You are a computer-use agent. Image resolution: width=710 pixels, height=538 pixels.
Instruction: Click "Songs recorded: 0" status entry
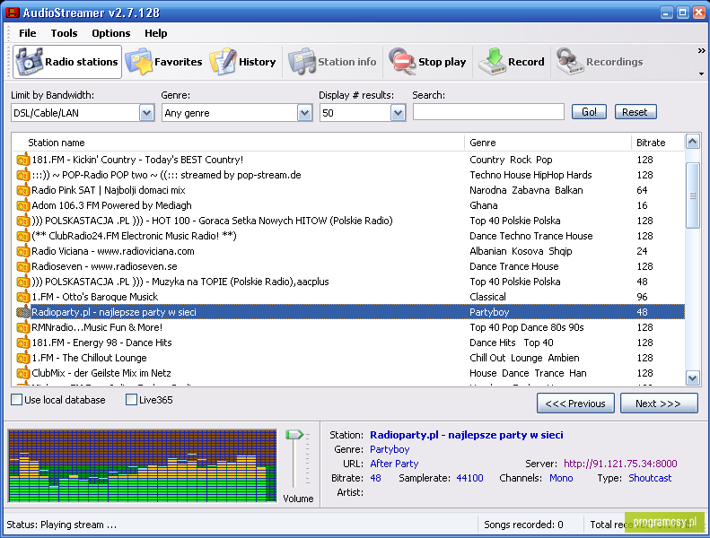523,525
